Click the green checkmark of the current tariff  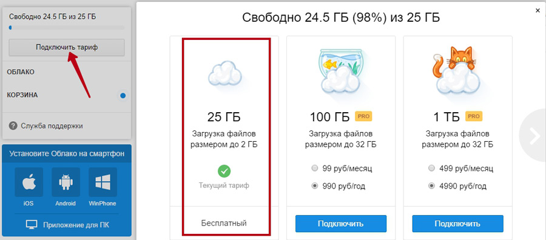[x=224, y=171]
